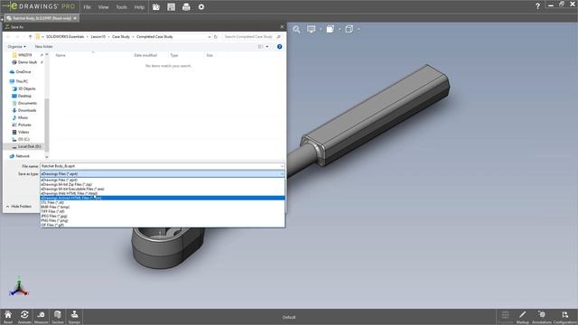Viewport: 578px width, 325px height.
Task: Choose TIFF Files (*.tif) option
Action: [163, 211]
